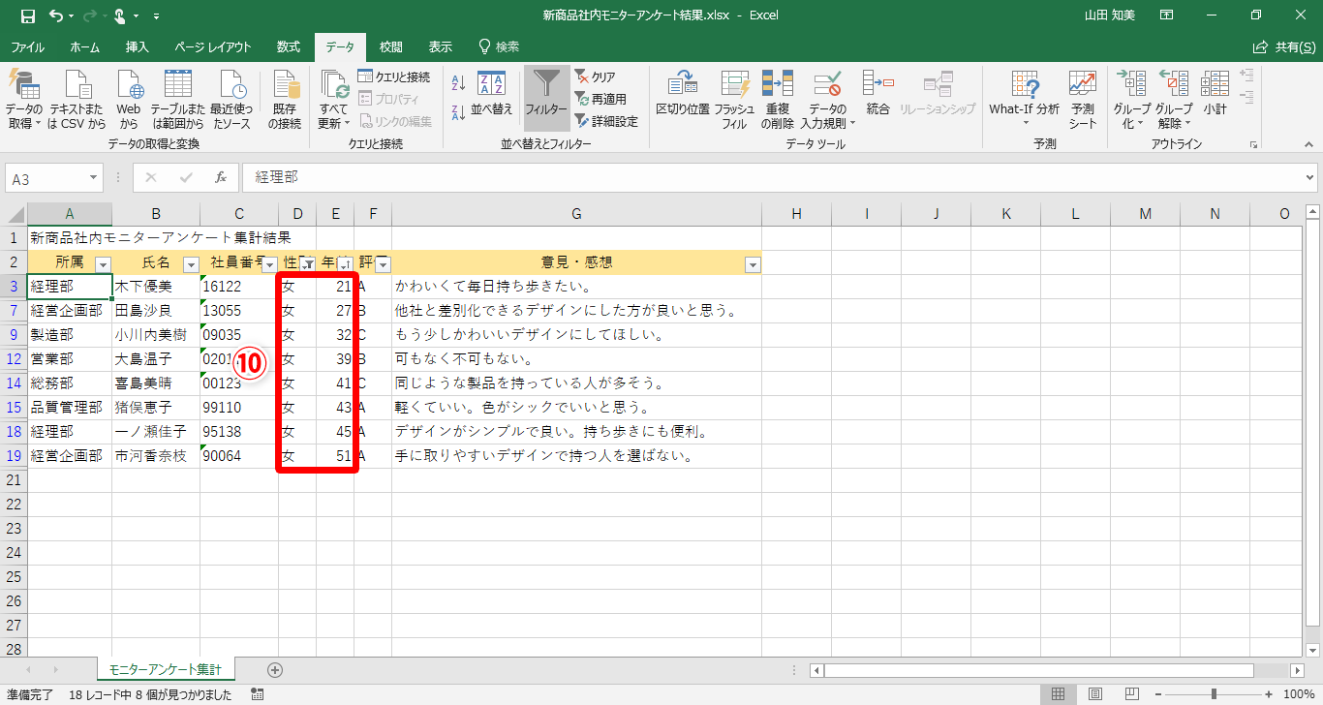The image size is (1323, 705).
Task: Open the グループ解除 dropdown
Action: [1174, 100]
